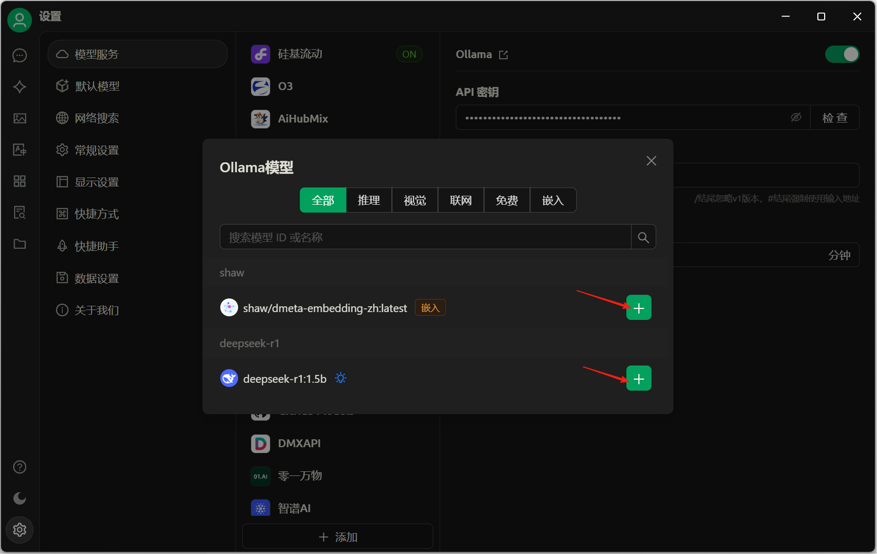Click the reasoning sun icon on deepseek-r1:1.5b

(x=340, y=378)
